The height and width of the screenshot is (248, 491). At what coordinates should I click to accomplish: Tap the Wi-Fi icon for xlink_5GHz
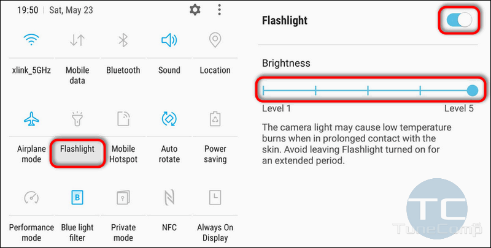31,40
